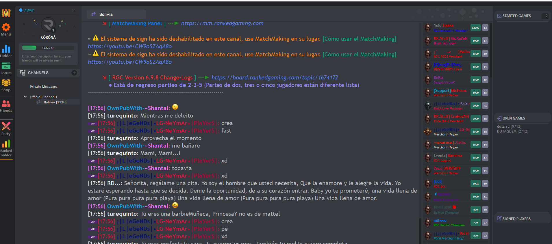Click the CHANNELS panel icon
Screen dimensions: 552x244
point(23,72)
